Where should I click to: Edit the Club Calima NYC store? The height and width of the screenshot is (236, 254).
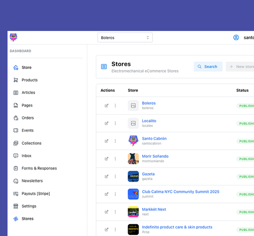[106, 194]
